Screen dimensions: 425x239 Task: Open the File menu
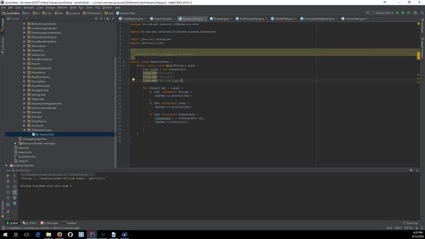pyautogui.click(x=3, y=7)
